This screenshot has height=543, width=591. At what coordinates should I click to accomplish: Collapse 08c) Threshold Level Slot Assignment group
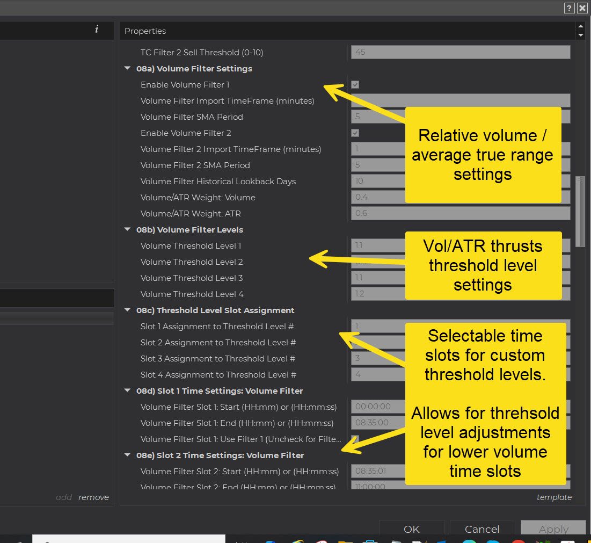128,310
